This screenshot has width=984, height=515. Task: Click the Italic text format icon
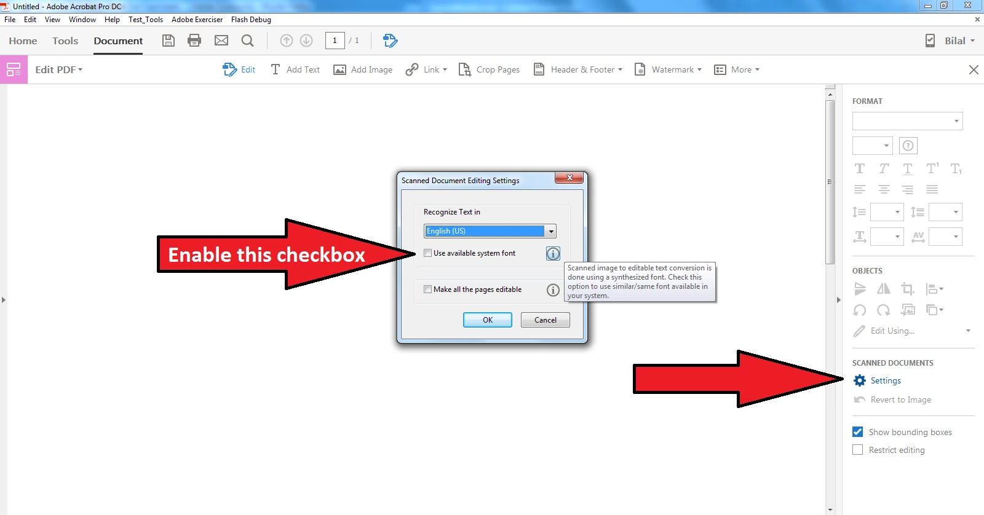(x=884, y=168)
